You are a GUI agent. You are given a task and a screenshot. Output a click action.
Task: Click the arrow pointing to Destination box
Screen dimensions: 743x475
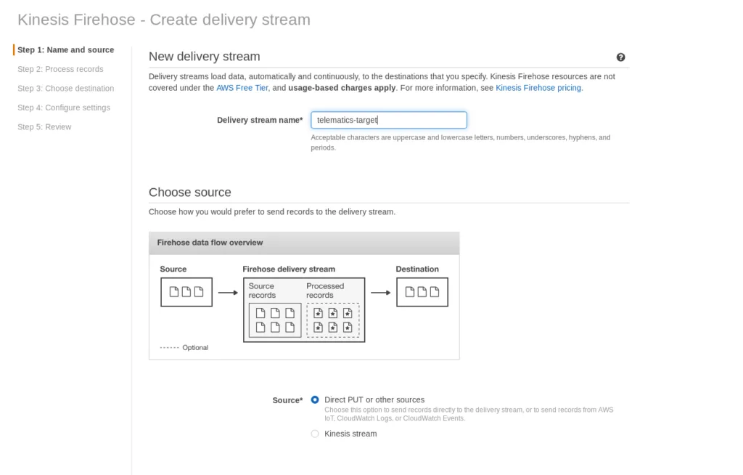(380, 293)
